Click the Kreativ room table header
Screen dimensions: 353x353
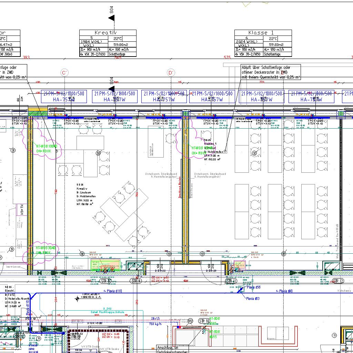point(108,33)
